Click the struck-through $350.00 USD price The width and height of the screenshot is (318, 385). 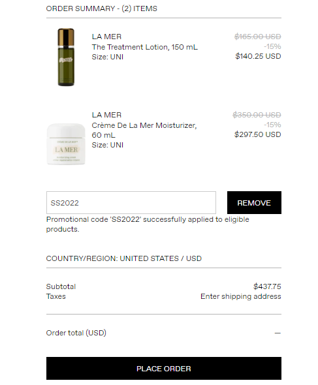tap(257, 115)
